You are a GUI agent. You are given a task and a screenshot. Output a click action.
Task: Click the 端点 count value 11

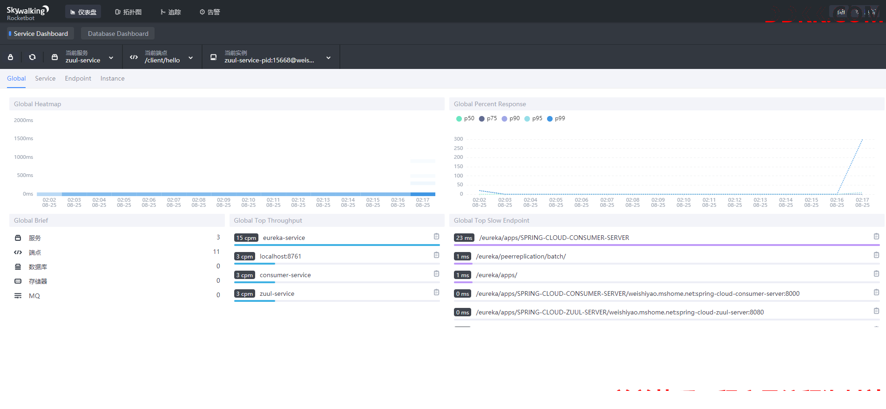pyautogui.click(x=216, y=252)
